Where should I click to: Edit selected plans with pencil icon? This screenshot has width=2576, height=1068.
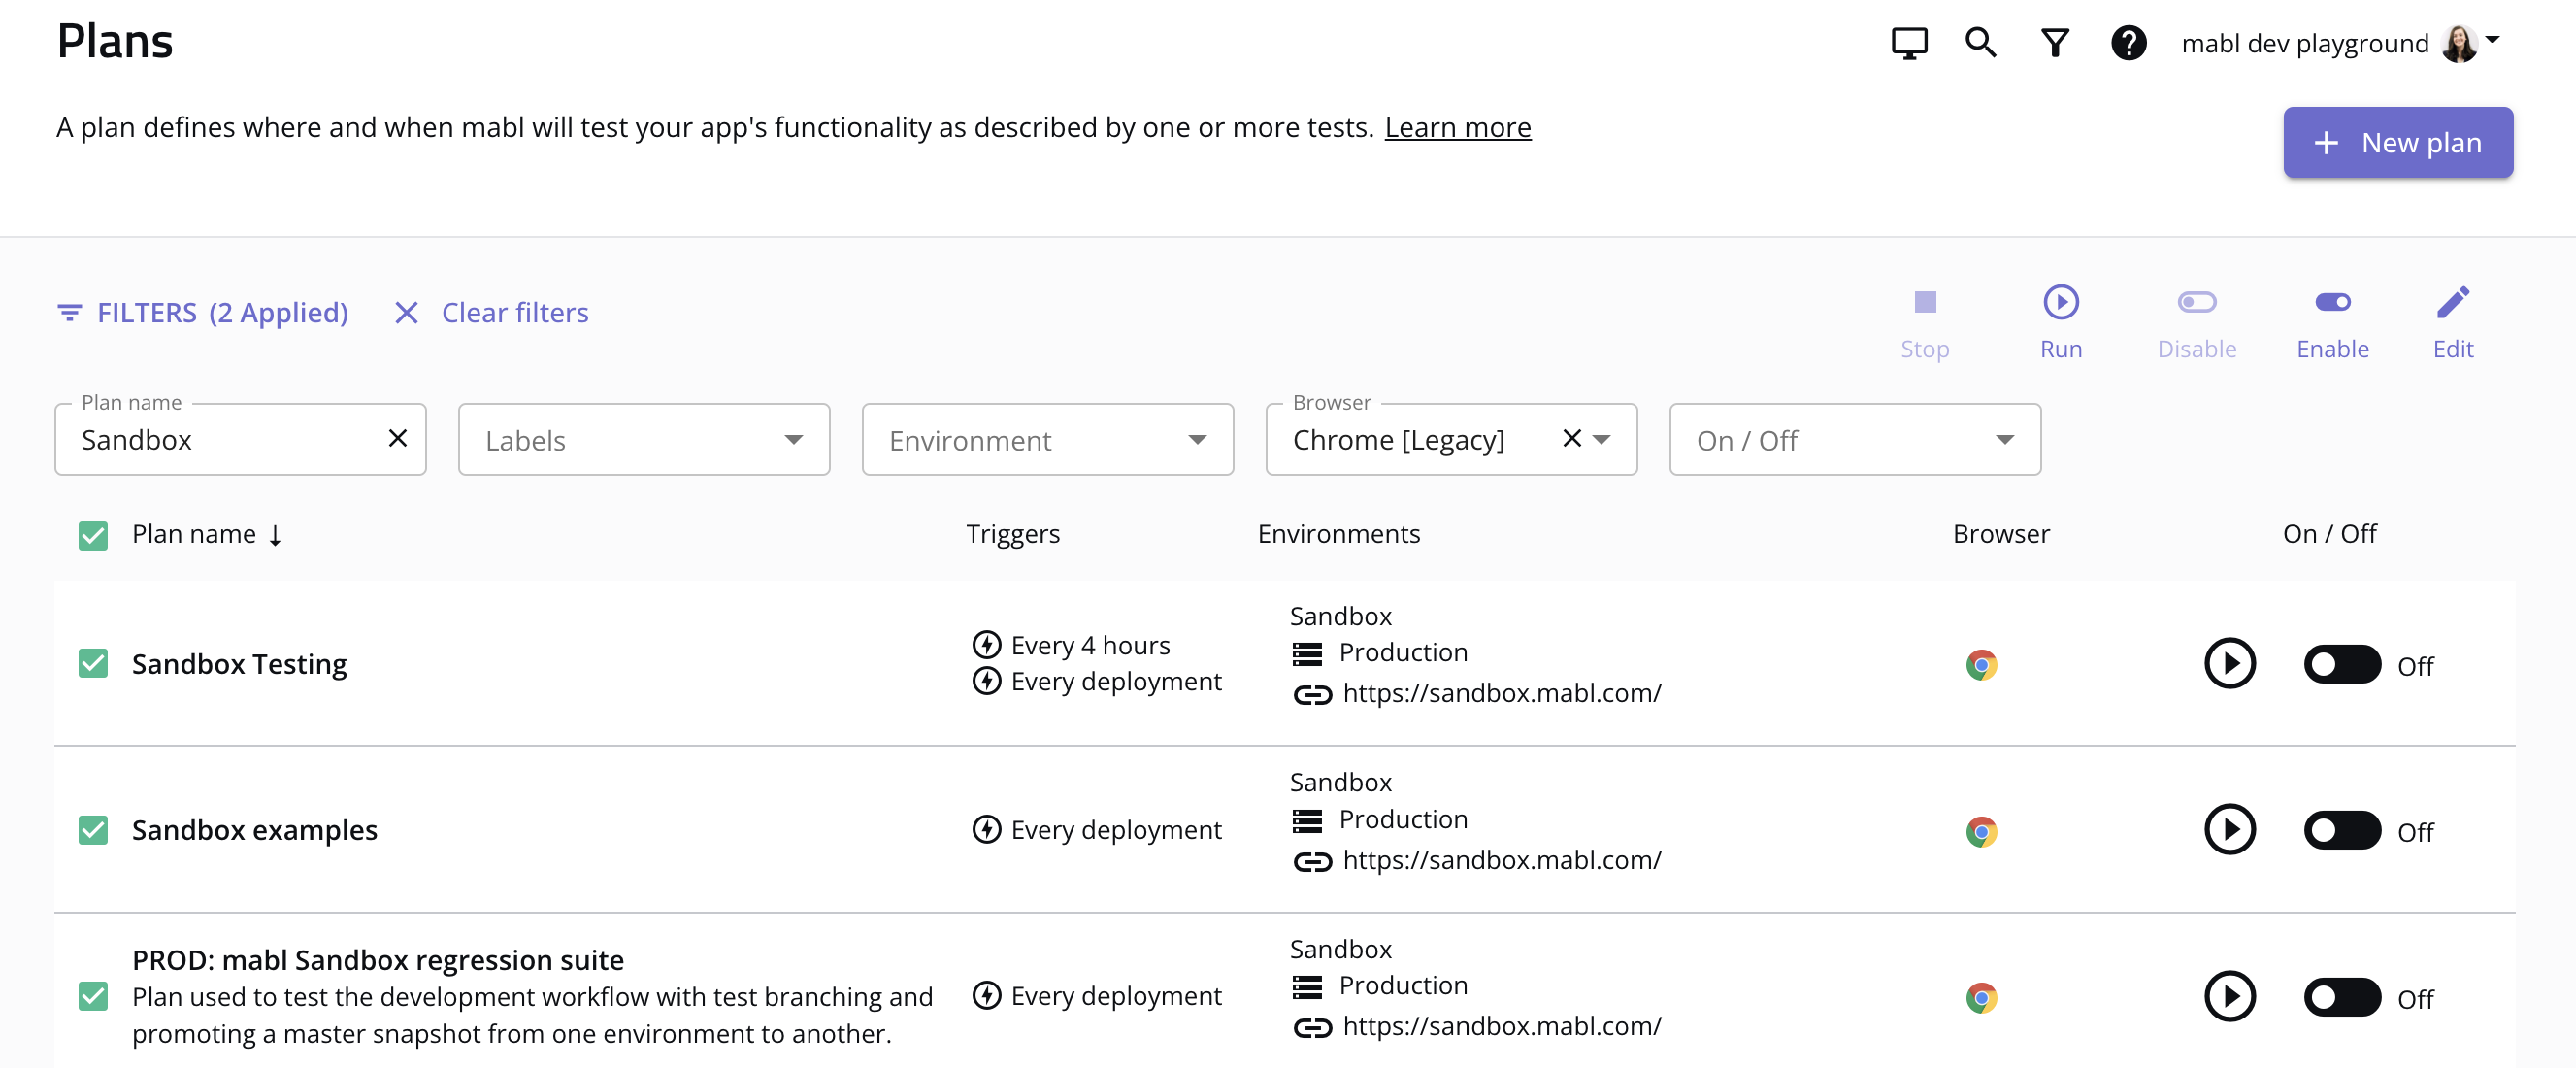tap(2452, 320)
